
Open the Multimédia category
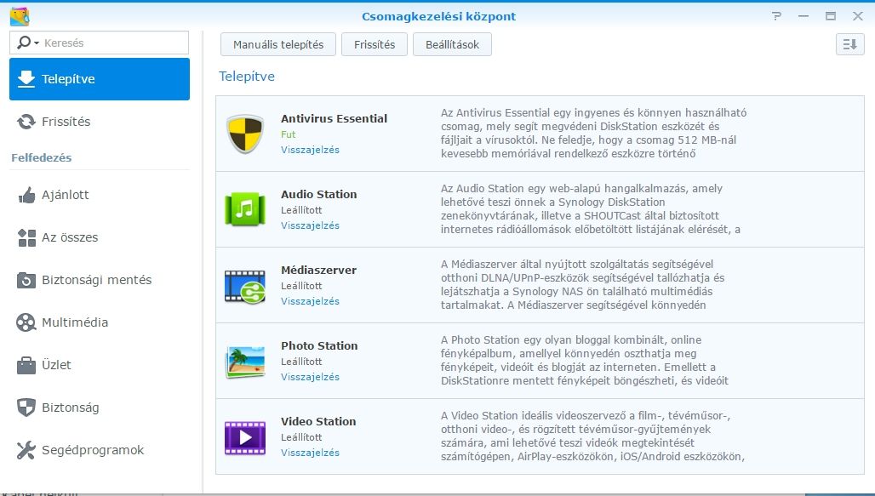pos(100,322)
